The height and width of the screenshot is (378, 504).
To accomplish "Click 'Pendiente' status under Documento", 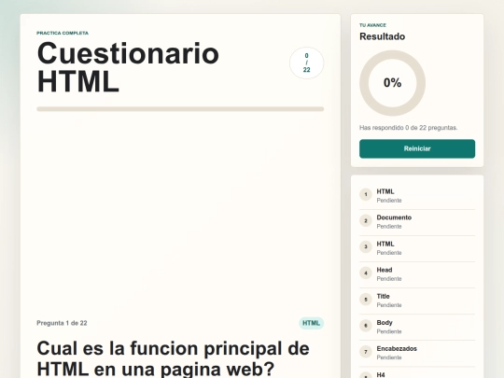I will [389, 226].
